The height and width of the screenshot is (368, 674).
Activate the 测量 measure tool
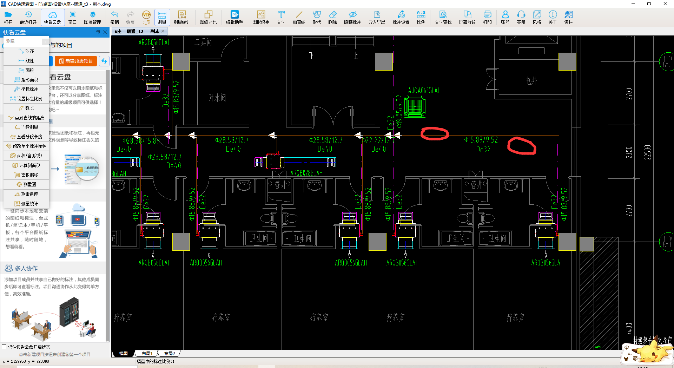pos(162,18)
